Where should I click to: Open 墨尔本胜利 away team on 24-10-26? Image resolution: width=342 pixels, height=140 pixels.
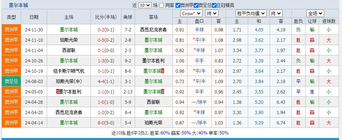click(154, 61)
